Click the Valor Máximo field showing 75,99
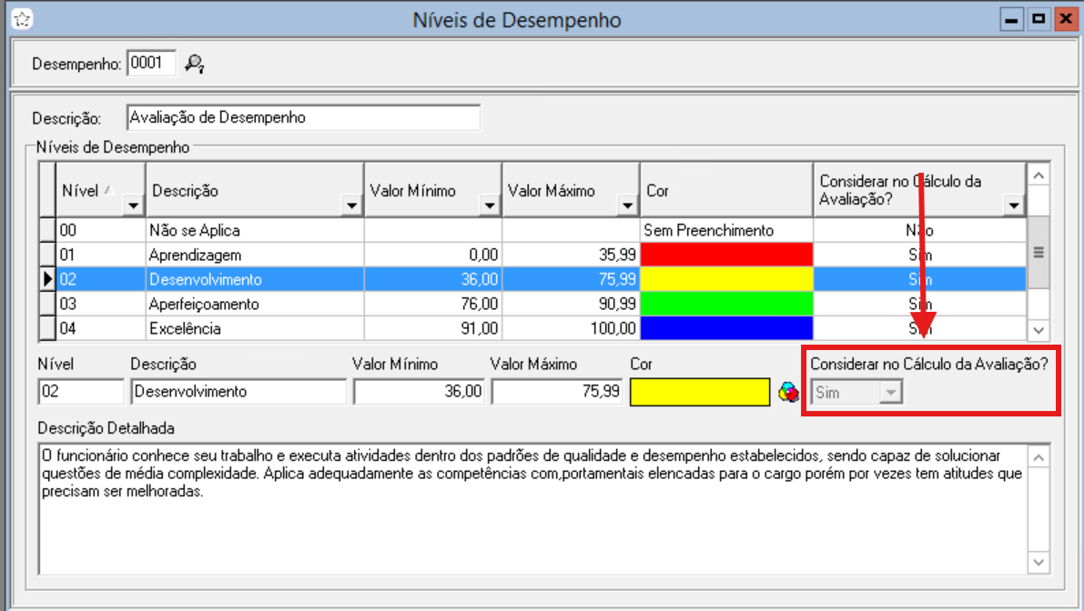The image size is (1084, 611). pos(557,393)
